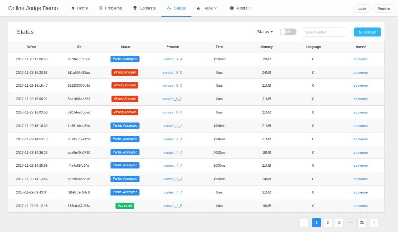The image size is (398, 232).
Task: Expand the About menu chevron
Action: tap(250, 8)
